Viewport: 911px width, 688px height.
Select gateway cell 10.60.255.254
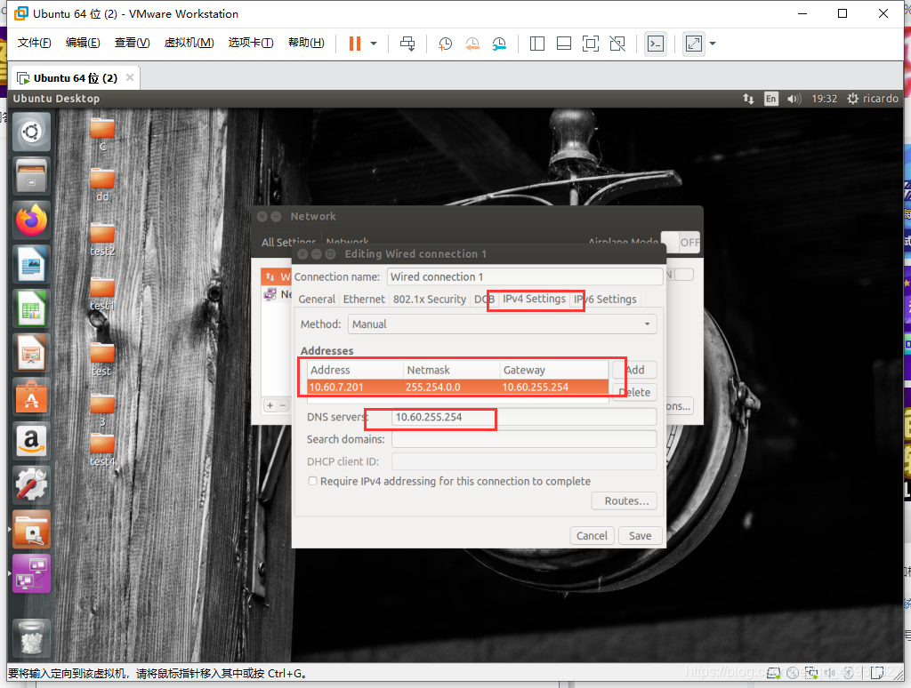pyautogui.click(x=553, y=388)
